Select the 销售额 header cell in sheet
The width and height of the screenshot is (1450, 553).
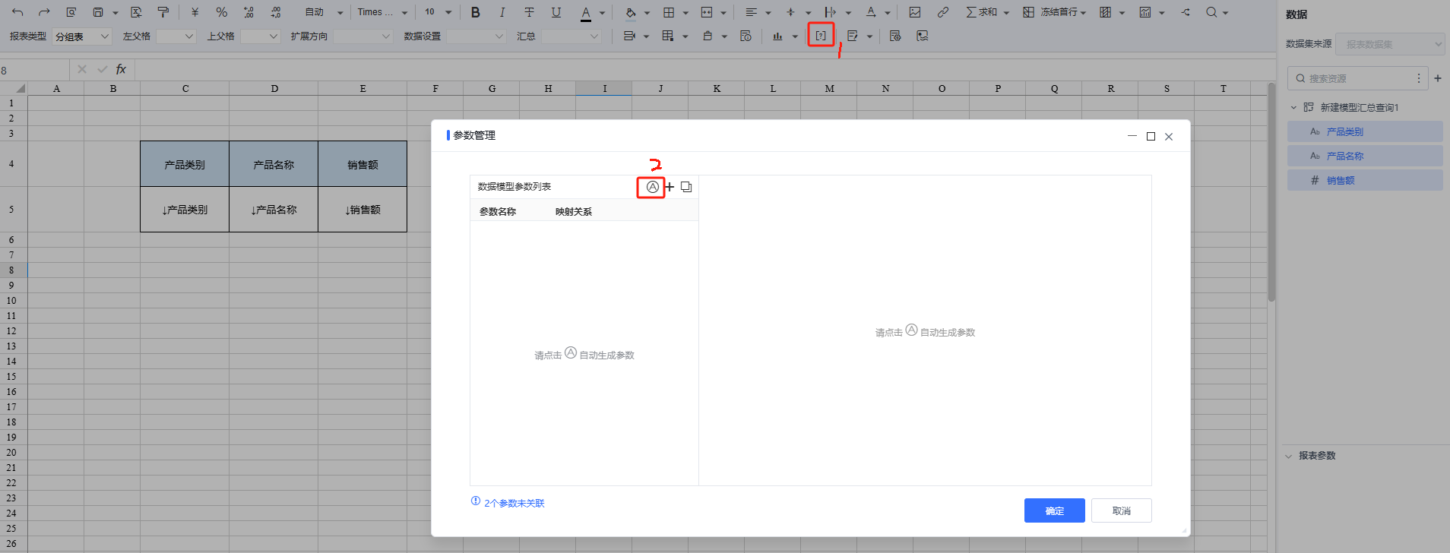(362, 164)
